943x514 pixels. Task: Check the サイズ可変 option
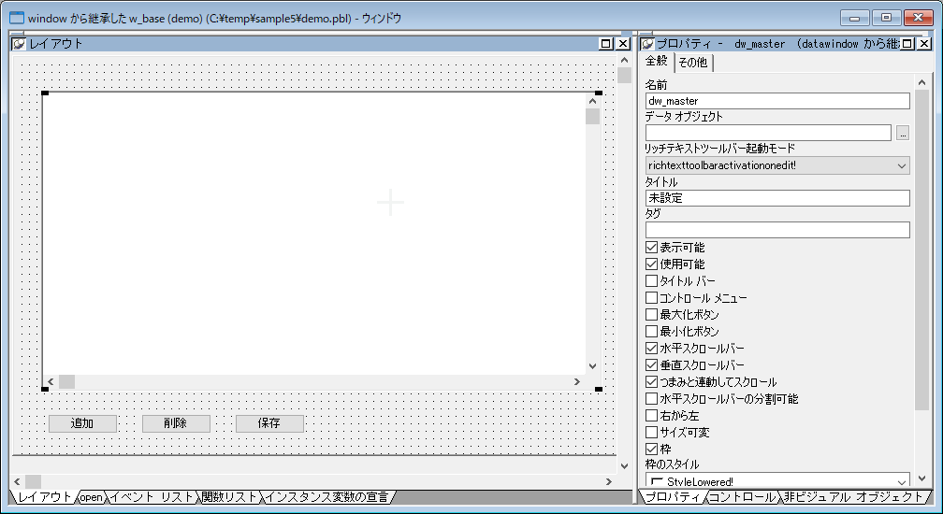point(652,433)
